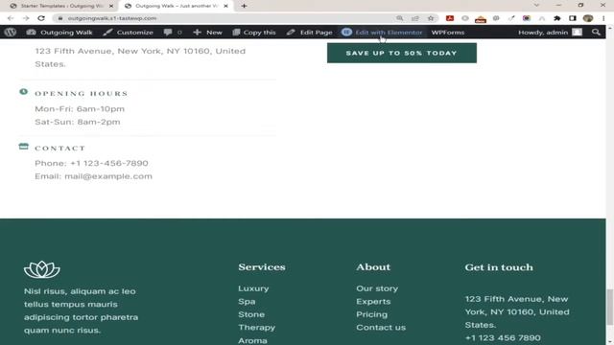Click the Sat-Sun: 8am-2pm text

(x=78, y=122)
